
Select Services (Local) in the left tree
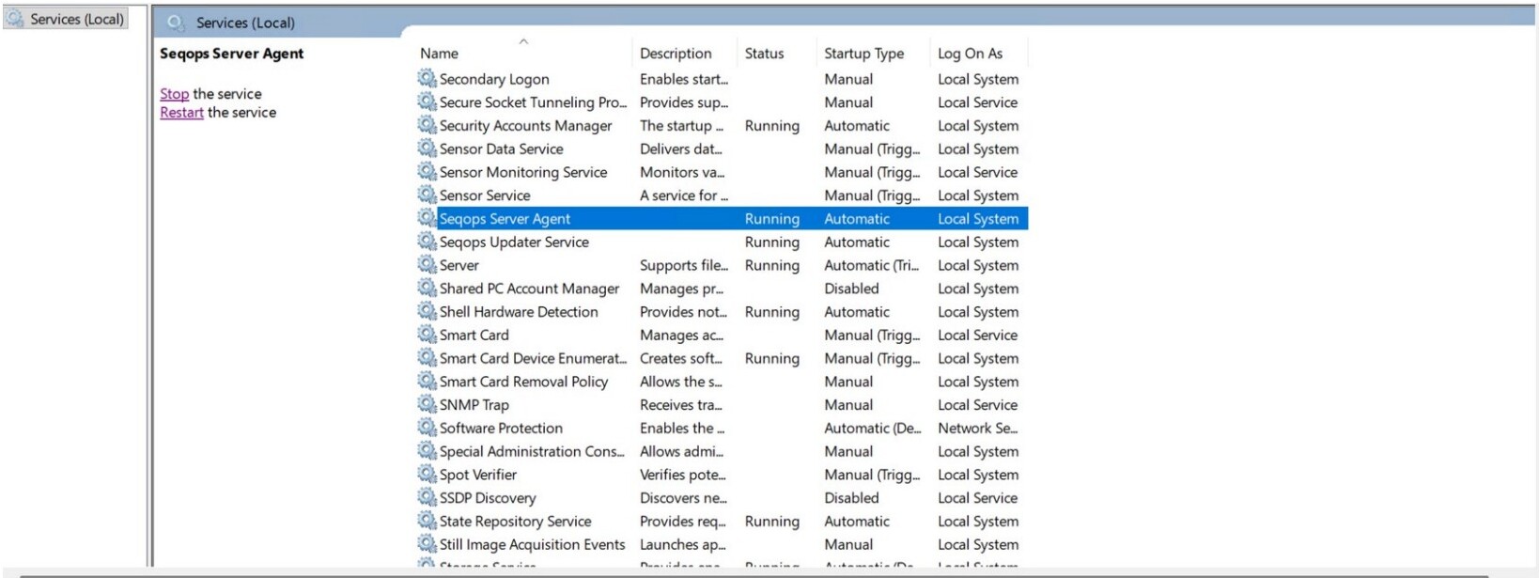(x=66, y=19)
